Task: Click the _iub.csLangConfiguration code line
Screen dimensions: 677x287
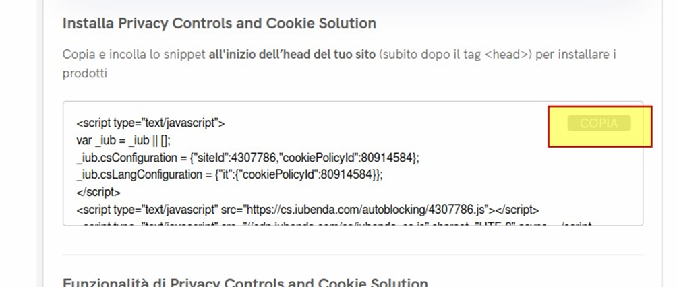Action: (230, 174)
